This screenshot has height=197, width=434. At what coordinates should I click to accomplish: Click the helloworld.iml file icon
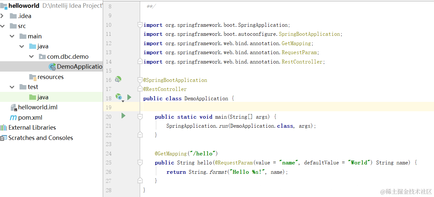pos(14,107)
